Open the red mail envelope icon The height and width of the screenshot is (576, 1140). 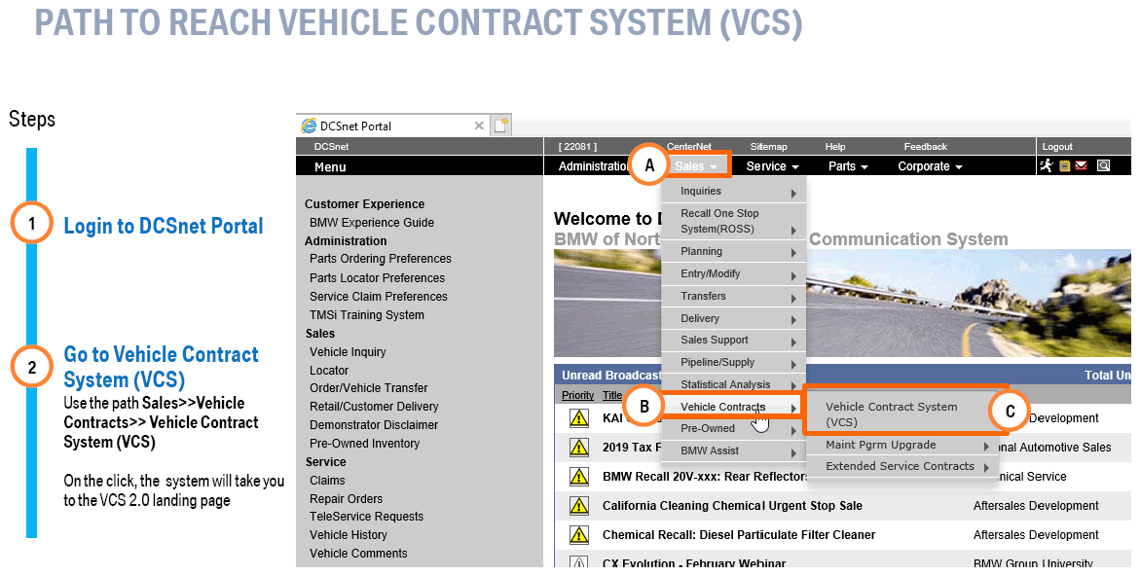[x=1081, y=166]
